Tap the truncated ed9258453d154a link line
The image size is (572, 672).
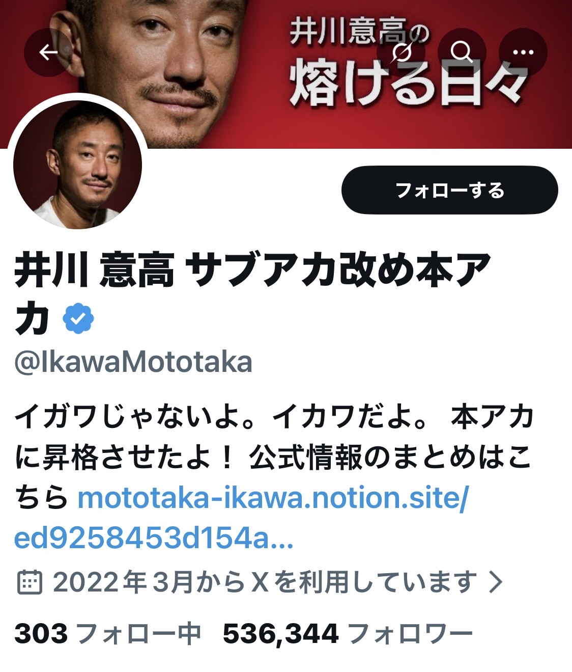[154, 538]
